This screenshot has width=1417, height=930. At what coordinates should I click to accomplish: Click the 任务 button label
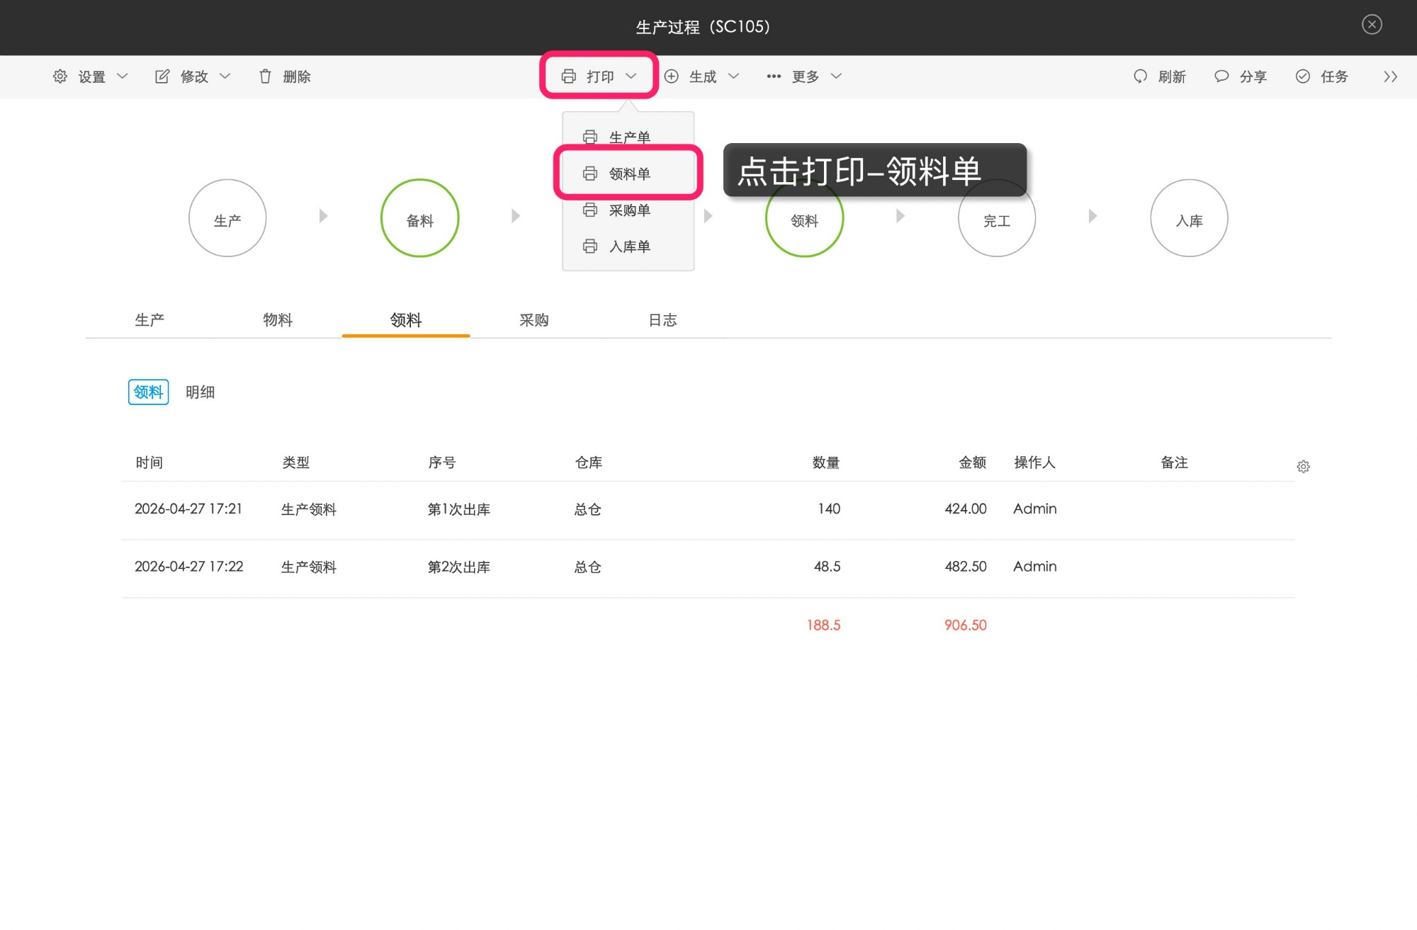pyautogui.click(x=1334, y=76)
